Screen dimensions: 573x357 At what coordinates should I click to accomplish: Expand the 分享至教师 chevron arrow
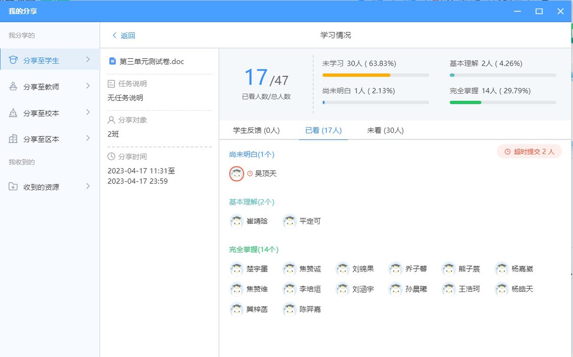88,86
